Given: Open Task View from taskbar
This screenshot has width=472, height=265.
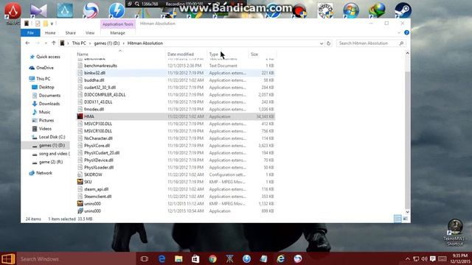Looking at the screenshot, I should pos(145,258).
